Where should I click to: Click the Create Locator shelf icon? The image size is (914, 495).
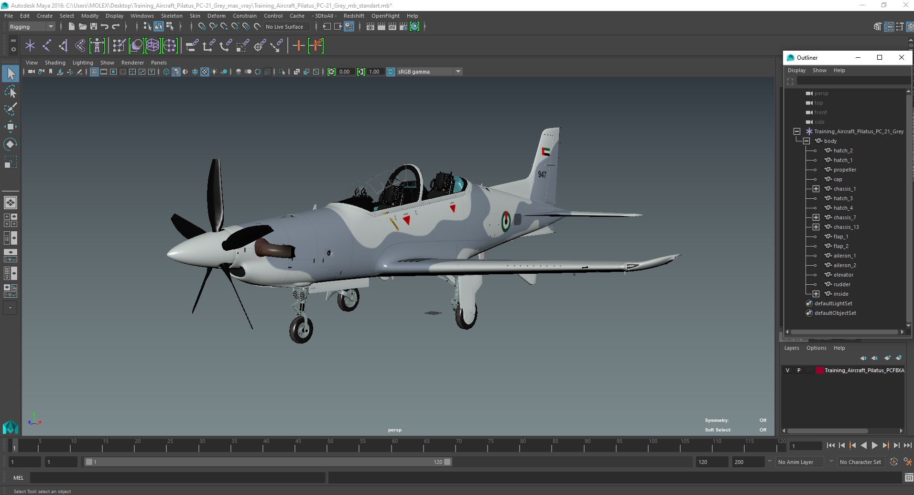click(x=30, y=46)
